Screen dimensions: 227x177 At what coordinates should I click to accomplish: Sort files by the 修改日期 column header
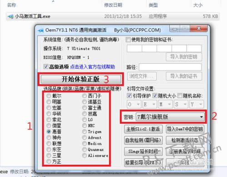click(x=113, y=5)
